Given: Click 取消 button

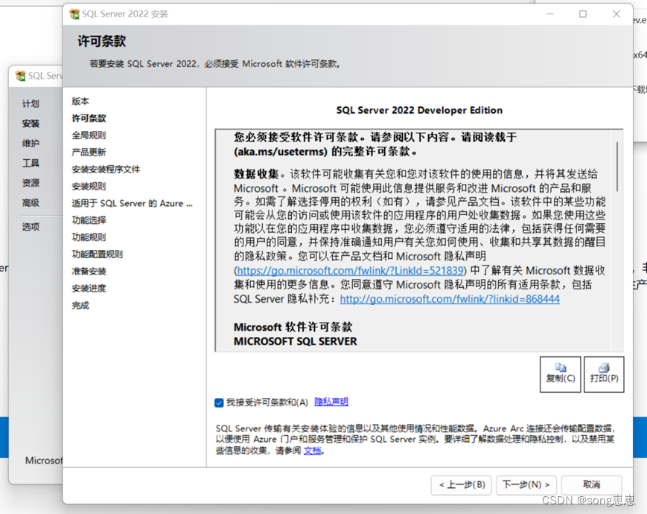Looking at the screenshot, I should [x=591, y=485].
